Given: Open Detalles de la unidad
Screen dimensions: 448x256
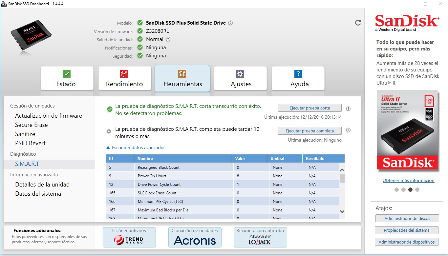Looking at the screenshot, I should tap(42, 185).
